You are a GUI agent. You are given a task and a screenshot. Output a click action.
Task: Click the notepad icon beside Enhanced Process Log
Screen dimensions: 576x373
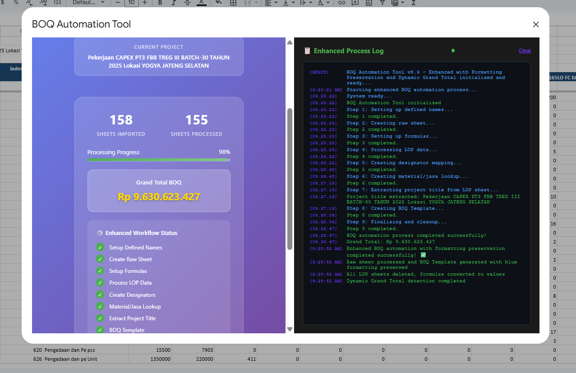point(308,51)
